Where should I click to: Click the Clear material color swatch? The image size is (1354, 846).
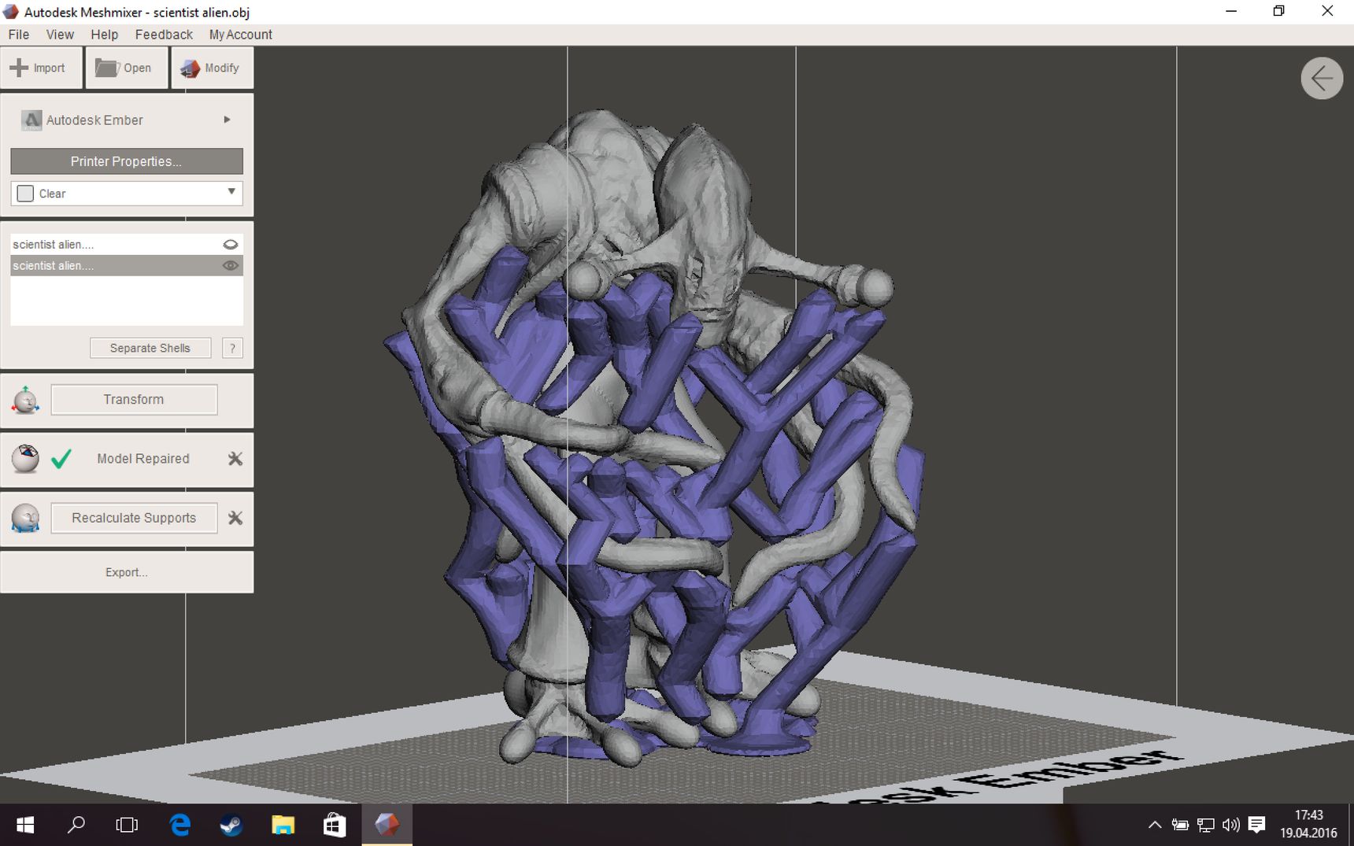[x=25, y=194]
